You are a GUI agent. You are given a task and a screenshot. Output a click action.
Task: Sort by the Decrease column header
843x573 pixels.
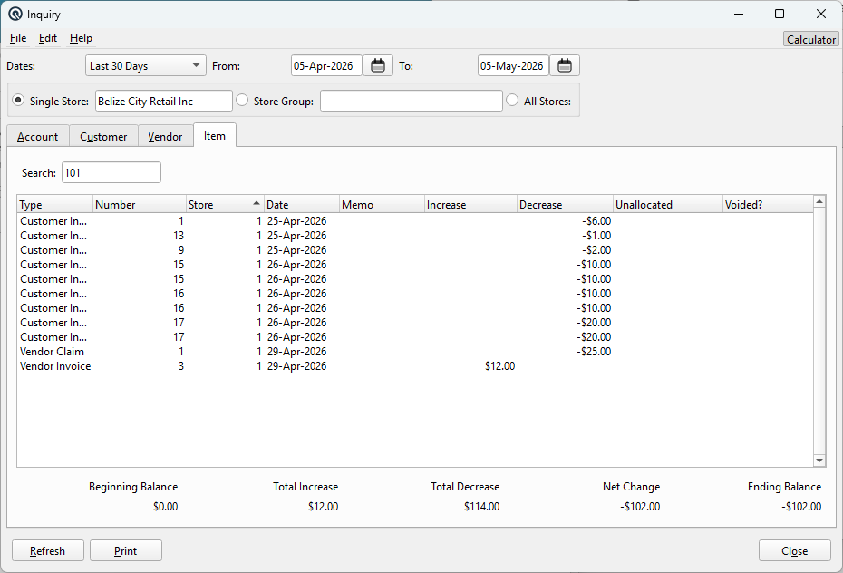[565, 204]
